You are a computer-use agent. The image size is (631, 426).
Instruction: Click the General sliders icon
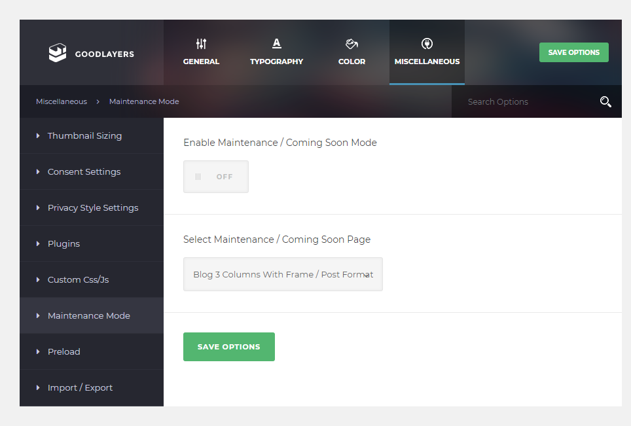(x=201, y=43)
